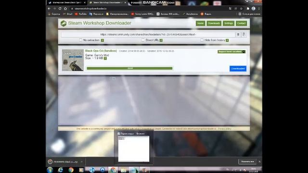Click the help icon next to Direct URL

(161, 40)
